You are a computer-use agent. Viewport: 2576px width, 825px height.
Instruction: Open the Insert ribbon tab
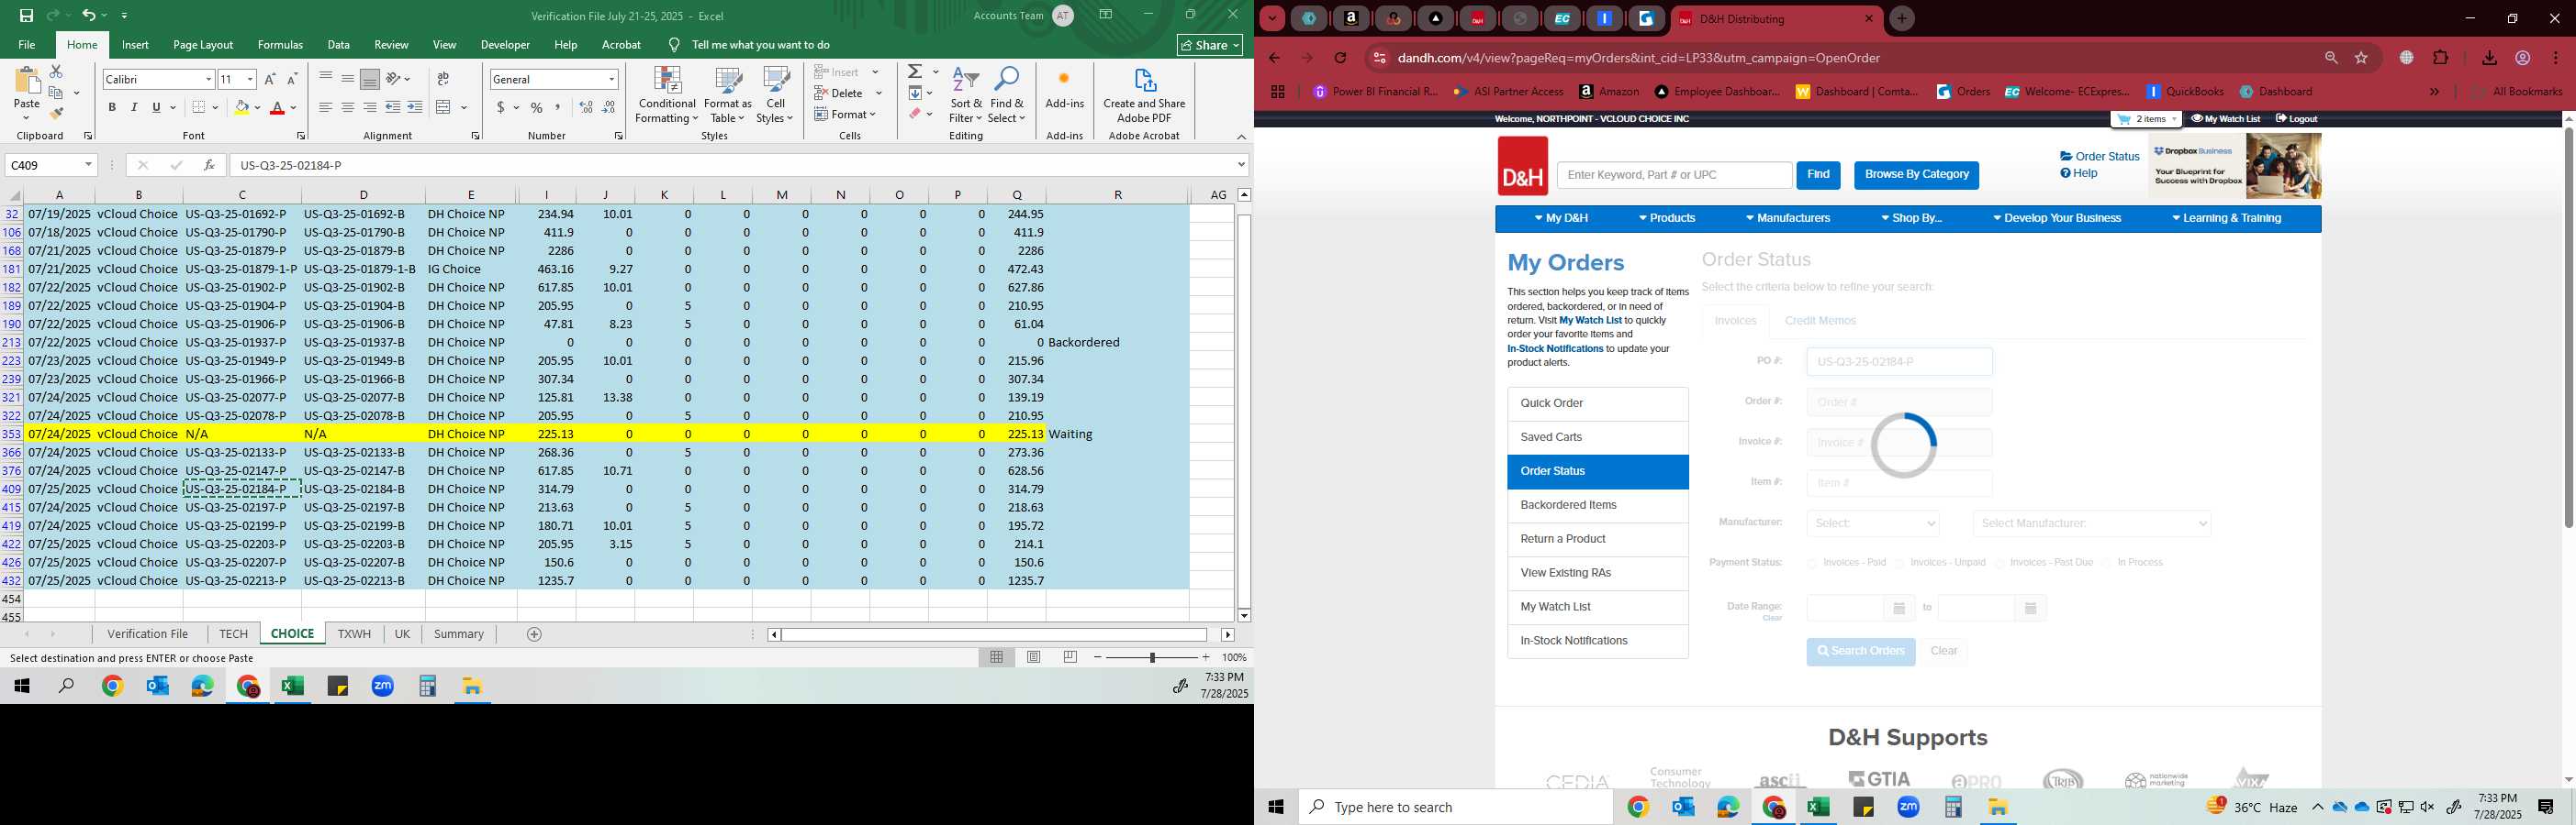point(135,45)
